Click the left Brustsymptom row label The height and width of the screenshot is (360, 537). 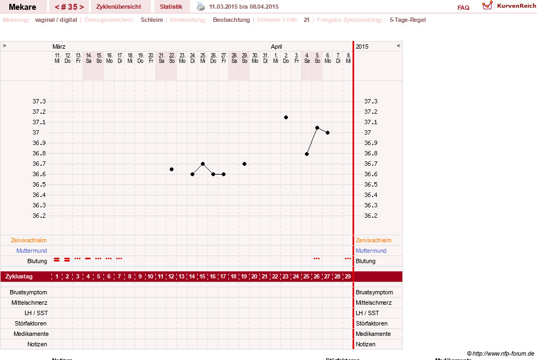pos(28,292)
